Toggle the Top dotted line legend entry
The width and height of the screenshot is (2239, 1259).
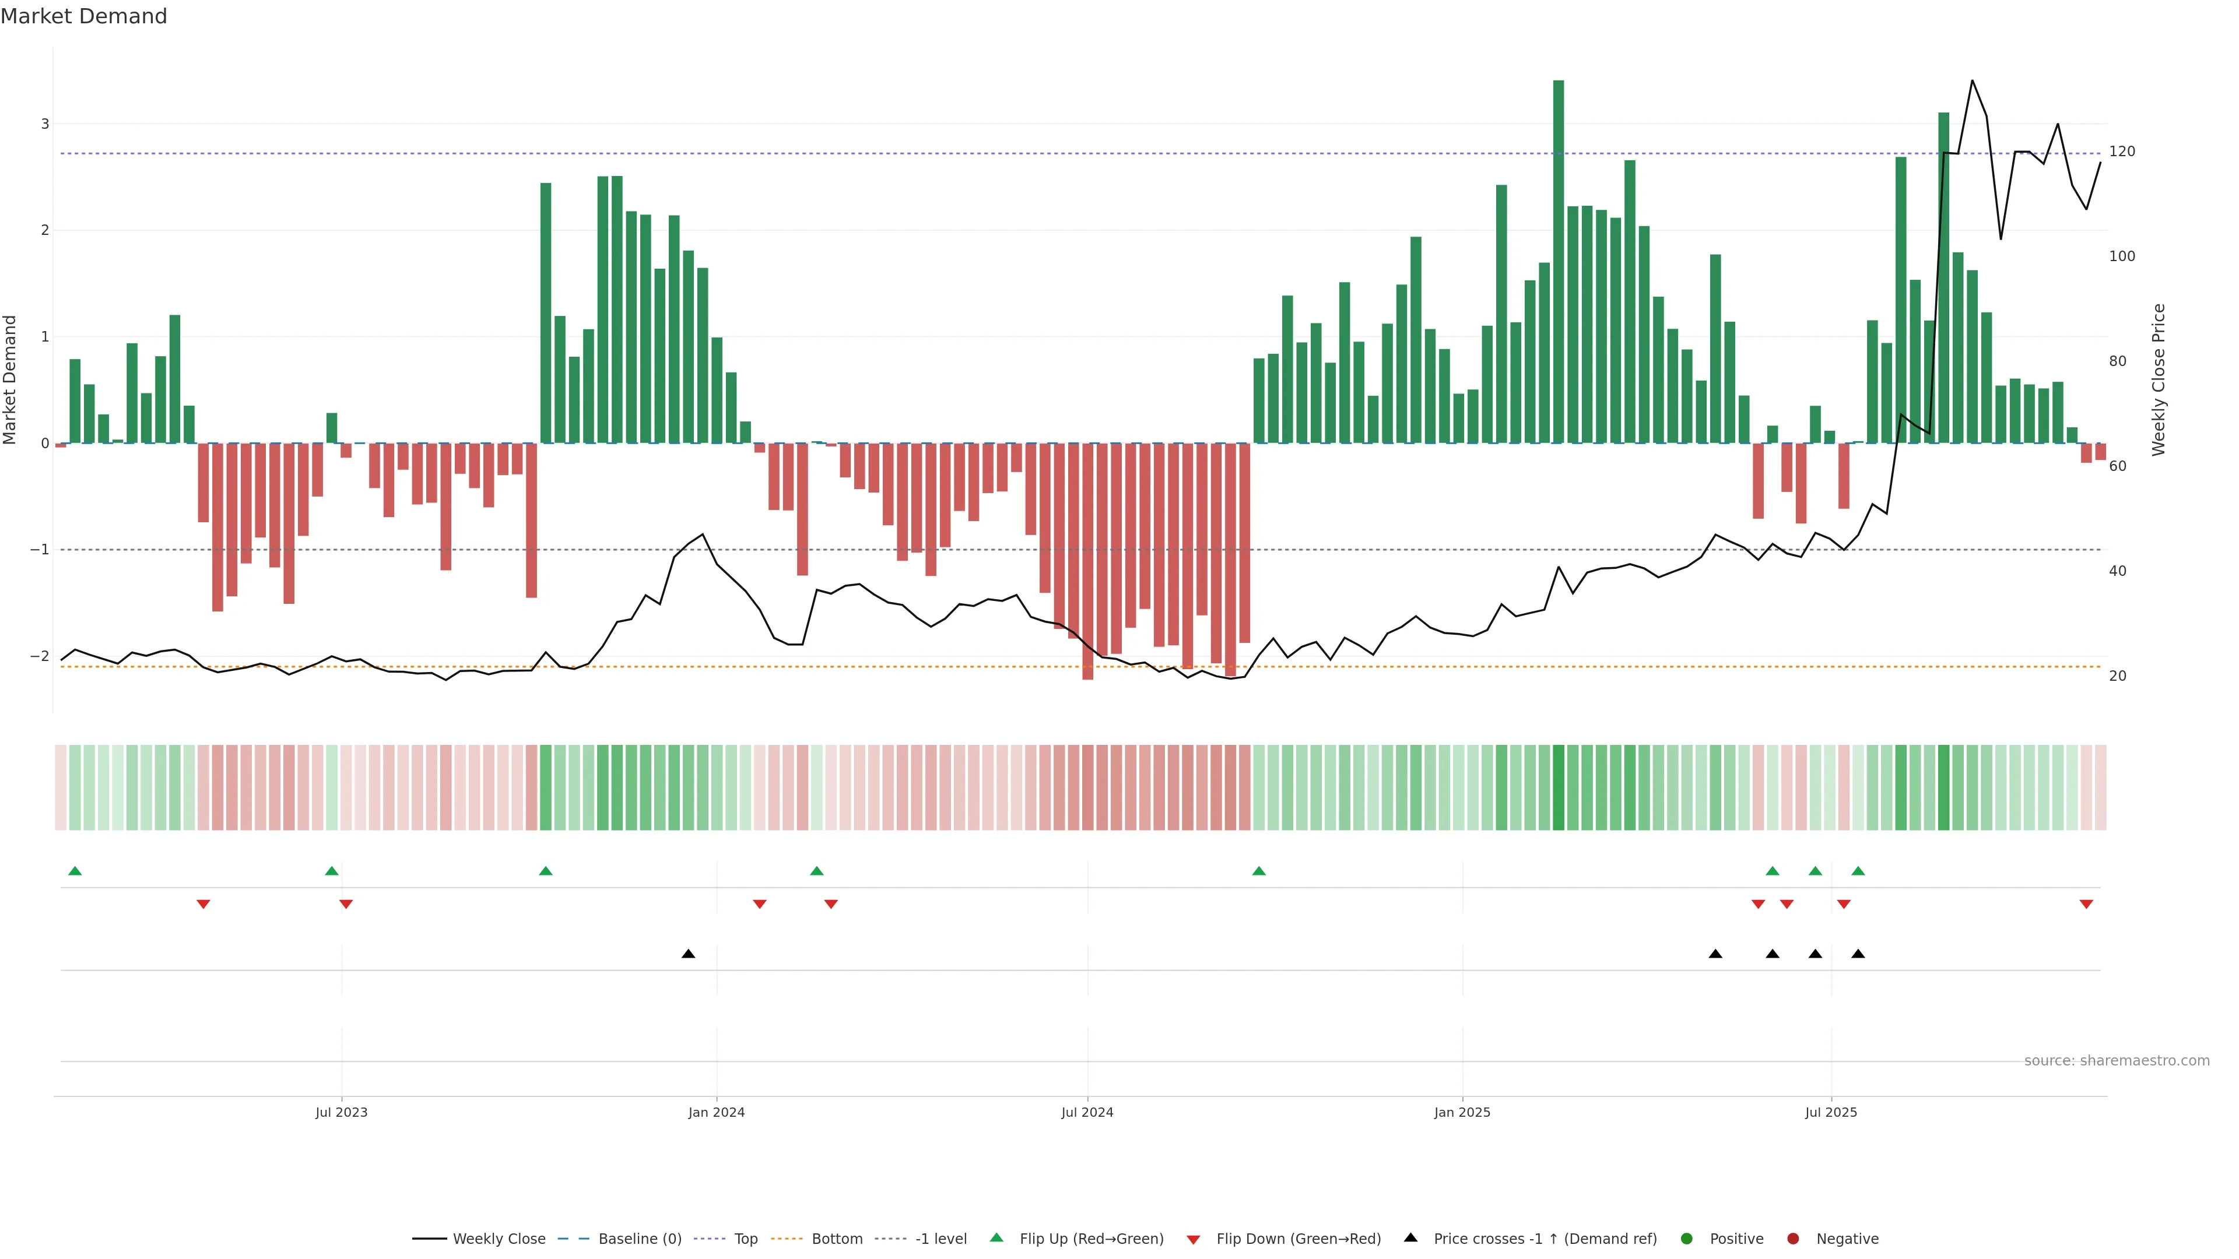[745, 1238]
